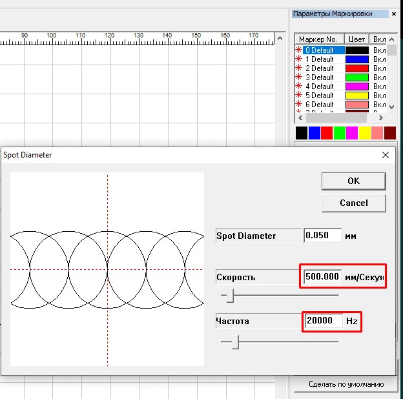This screenshot has height=399, width=403.
Task: Click the magenta color cell of 4 Default
Action: (x=357, y=87)
